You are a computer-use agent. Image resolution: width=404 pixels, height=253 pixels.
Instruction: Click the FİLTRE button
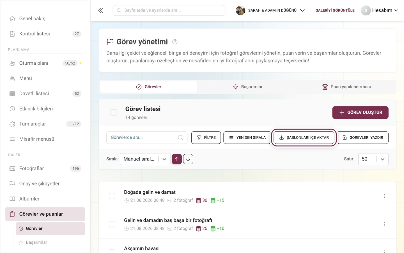[x=206, y=137]
